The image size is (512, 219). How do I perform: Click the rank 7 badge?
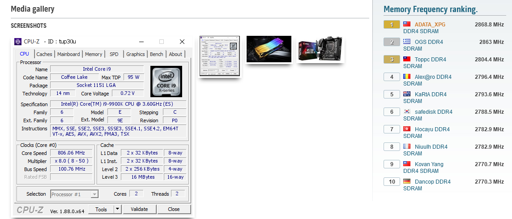click(392, 129)
